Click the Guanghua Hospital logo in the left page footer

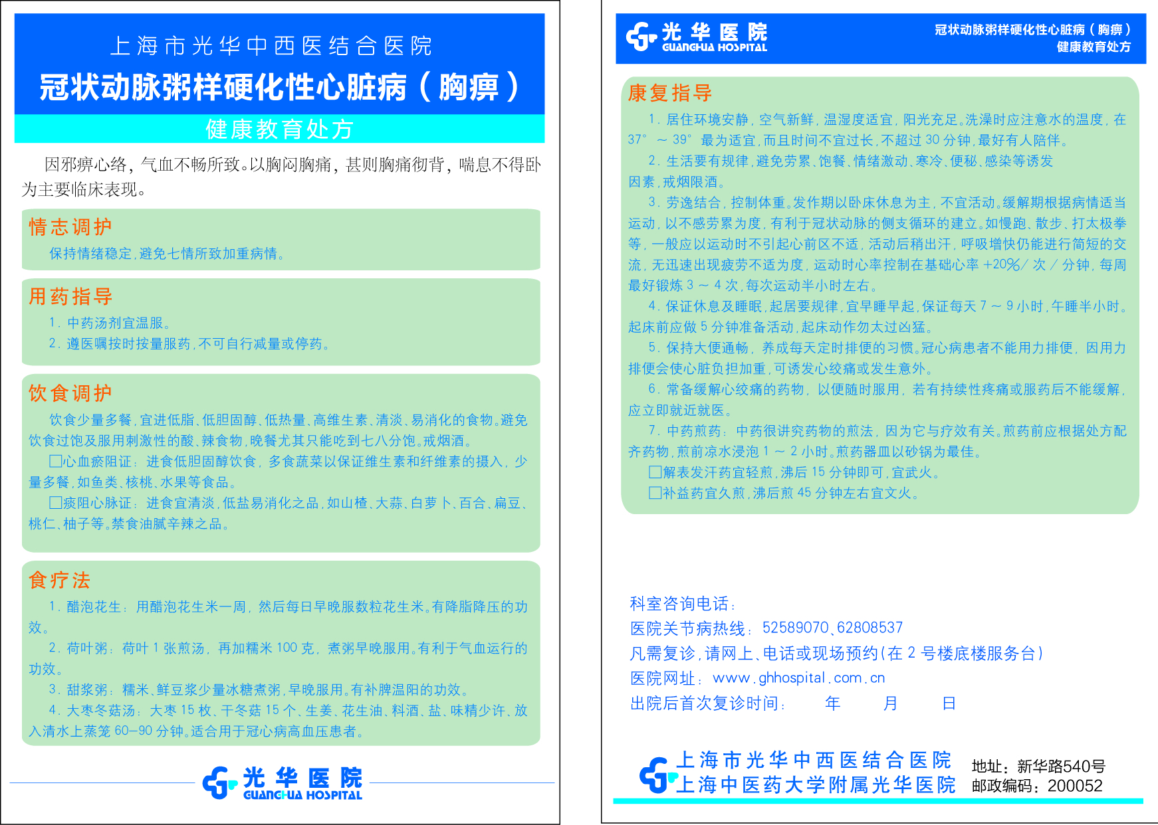[283, 783]
